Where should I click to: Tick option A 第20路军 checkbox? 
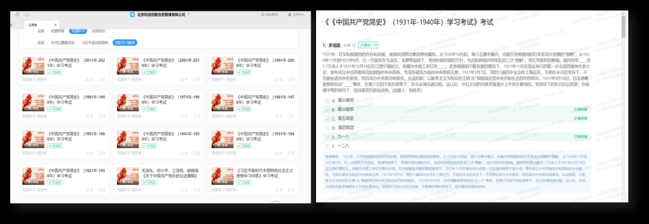pyautogui.click(x=328, y=100)
